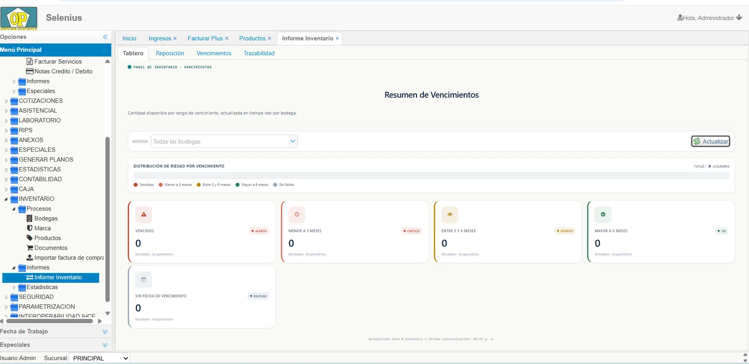The image size is (749, 364).
Task: Click the Menú Principal header
Action: coord(56,50)
